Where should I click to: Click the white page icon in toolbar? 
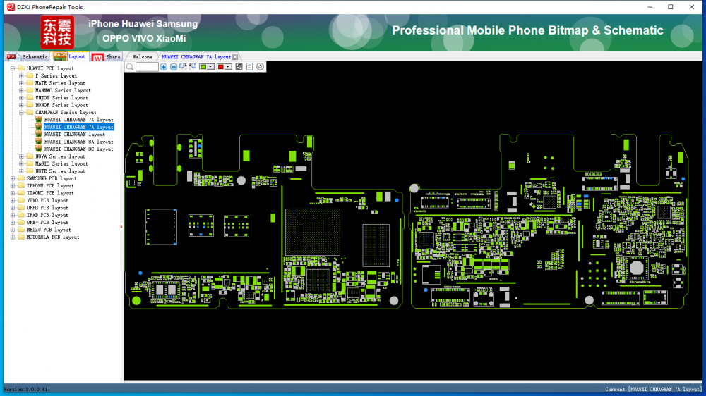click(x=249, y=67)
